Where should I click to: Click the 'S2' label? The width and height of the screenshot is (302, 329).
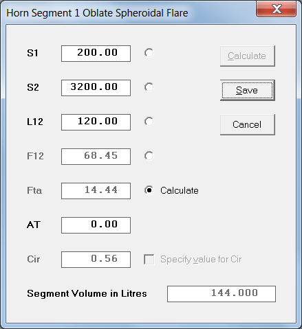pos(33,87)
